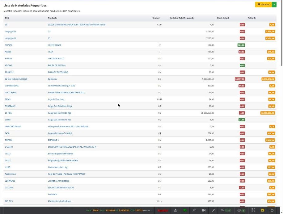This screenshot has width=283, height=214.
Task: Open the green chat bubbles icon
Action: [185, 210]
